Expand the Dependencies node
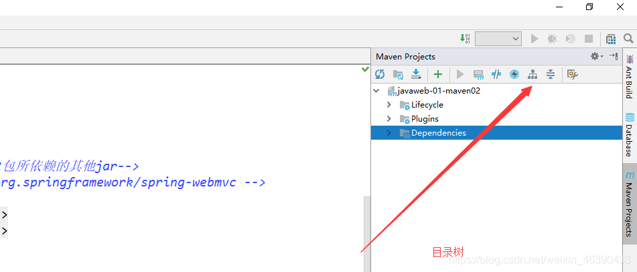 point(388,133)
